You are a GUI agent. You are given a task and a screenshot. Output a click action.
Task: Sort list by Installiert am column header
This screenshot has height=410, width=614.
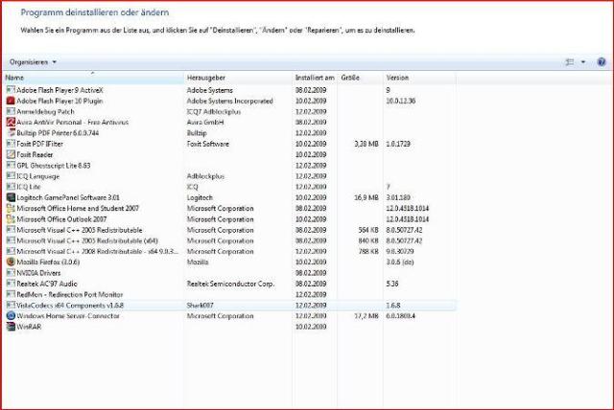pyautogui.click(x=315, y=78)
